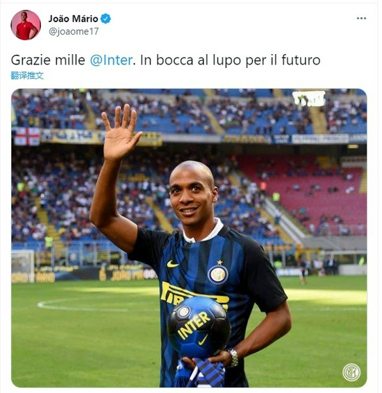The width and height of the screenshot is (382, 393).
Task: Click the João Mário display name
Action: pos(73,19)
